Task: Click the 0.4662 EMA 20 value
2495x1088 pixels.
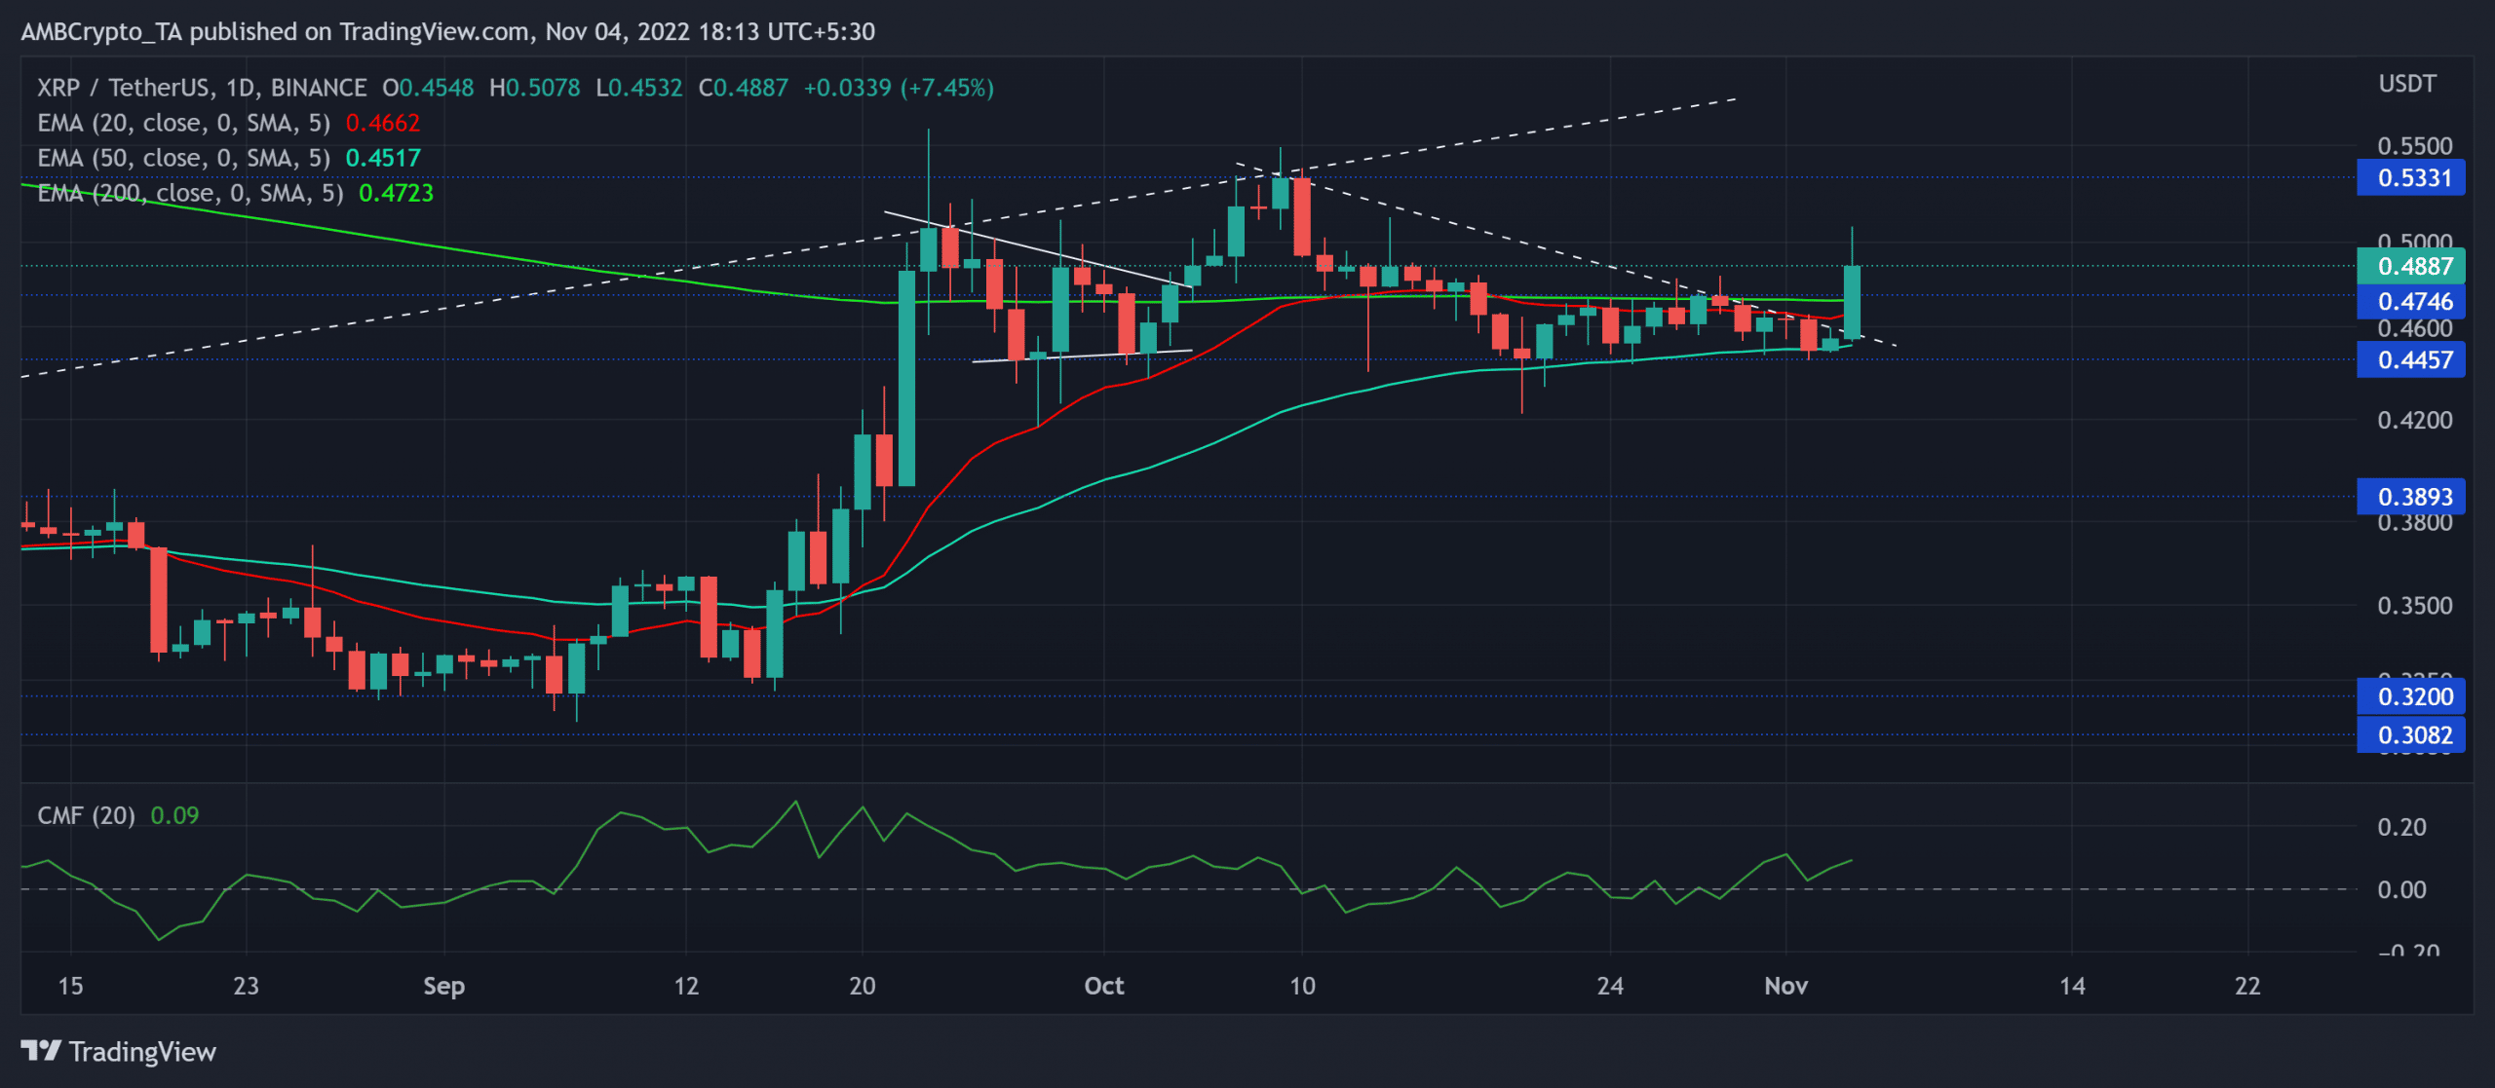Action: (x=383, y=123)
